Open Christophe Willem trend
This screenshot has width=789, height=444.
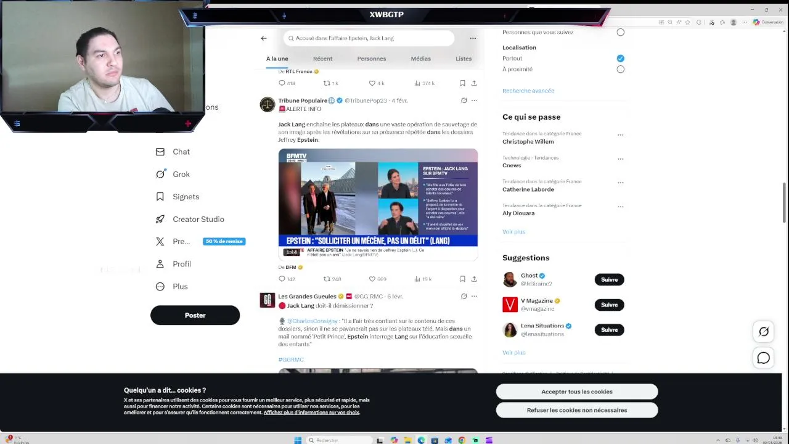pyautogui.click(x=528, y=142)
